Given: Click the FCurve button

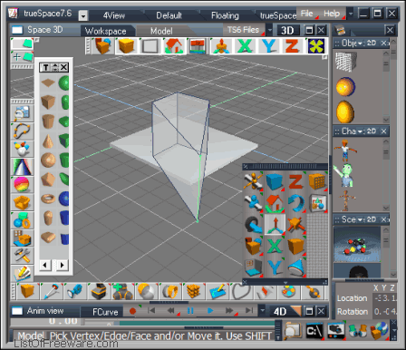Looking at the screenshot, I should (x=105, y=312).
